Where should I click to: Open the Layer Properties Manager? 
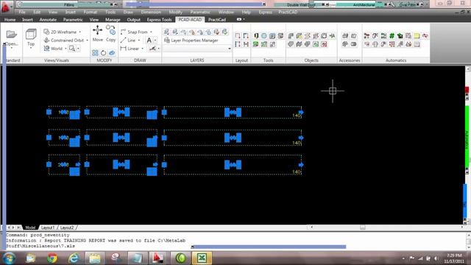[191, 40]
